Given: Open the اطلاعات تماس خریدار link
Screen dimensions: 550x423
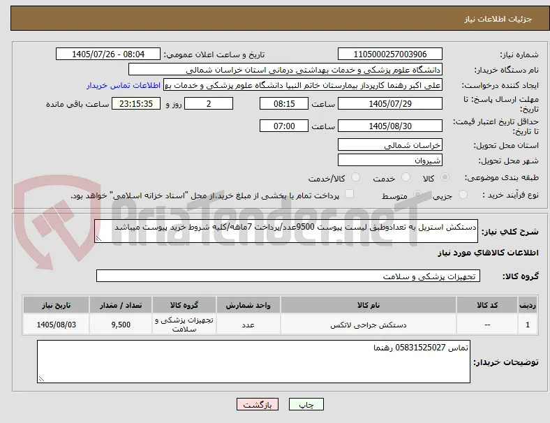Looking at the screenshot, I should pyautogui.click(x=124, y=85).
